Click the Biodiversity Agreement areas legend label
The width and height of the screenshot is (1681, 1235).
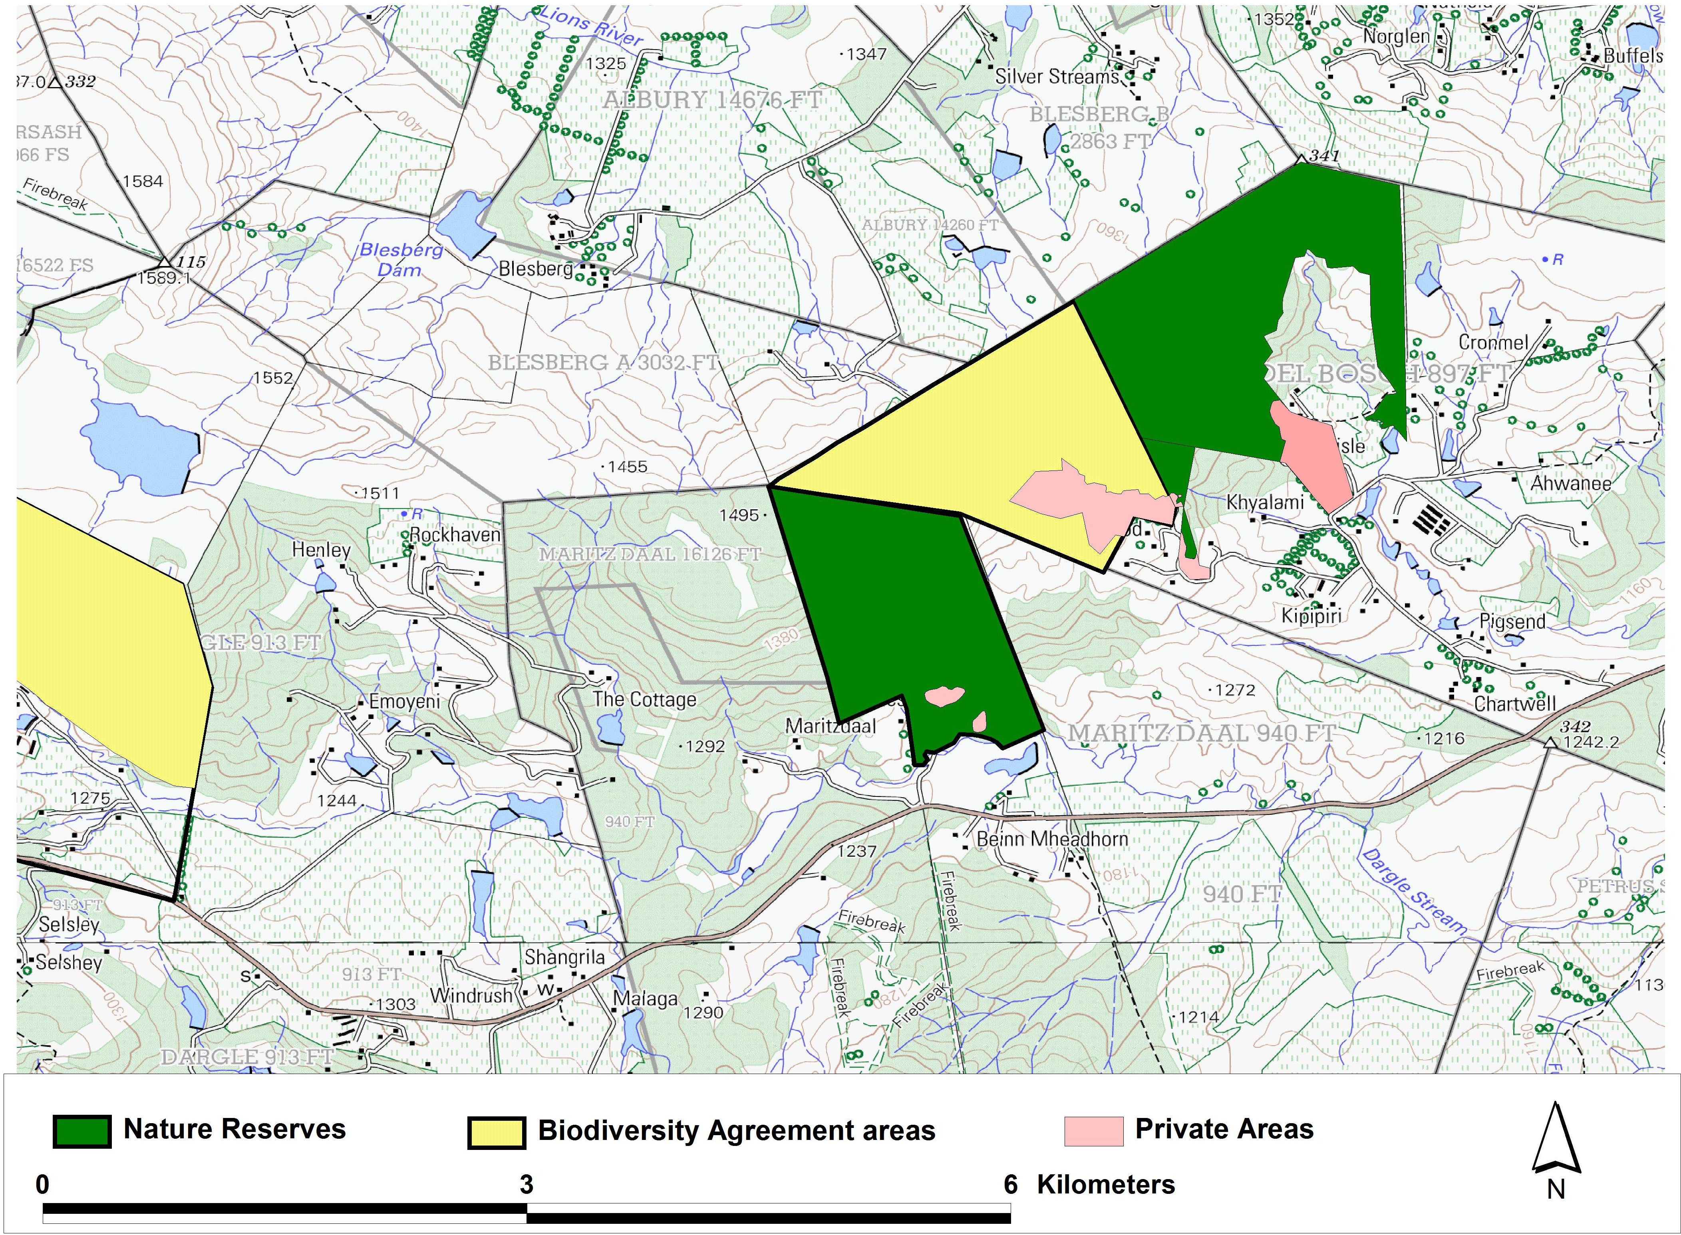tap(737, 1131)
